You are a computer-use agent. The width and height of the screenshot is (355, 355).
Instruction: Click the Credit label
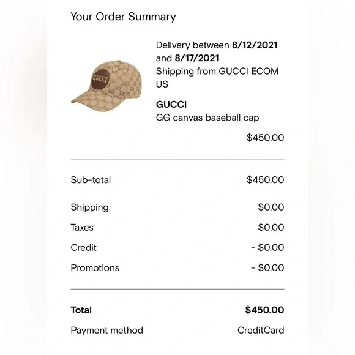click(83, 248)
